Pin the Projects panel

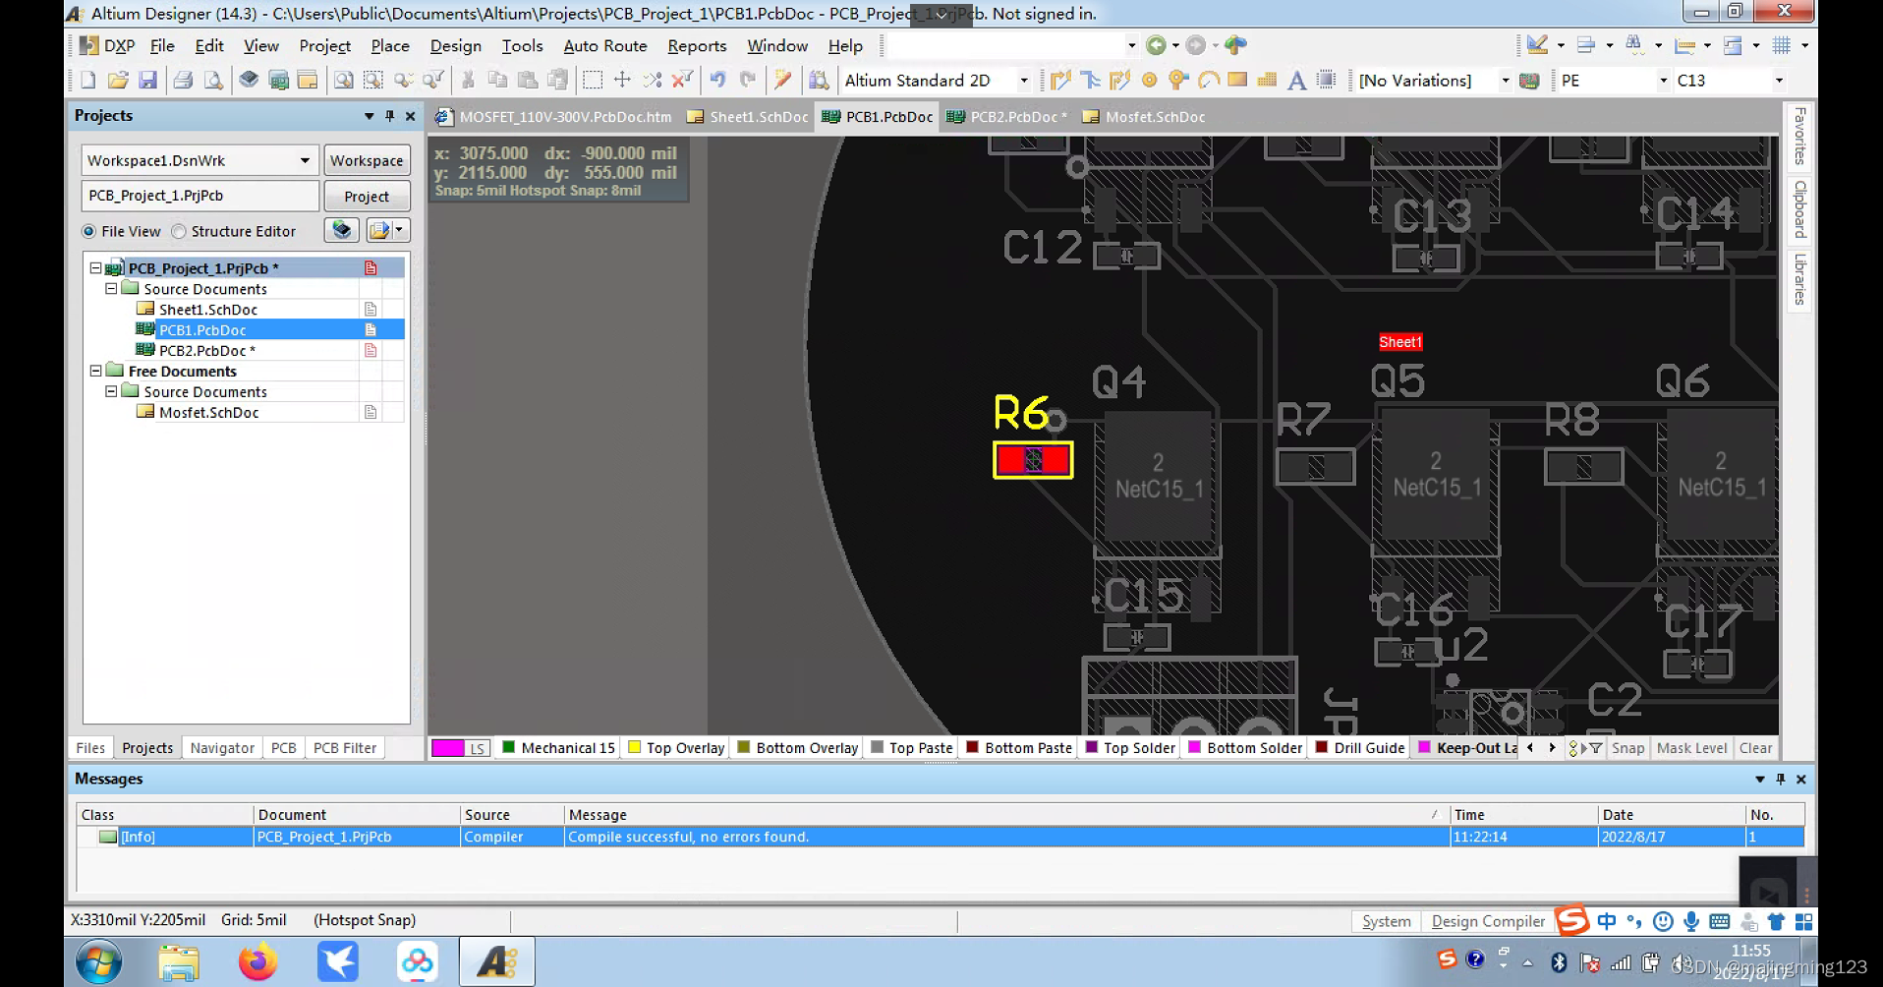tap(389, 116)
